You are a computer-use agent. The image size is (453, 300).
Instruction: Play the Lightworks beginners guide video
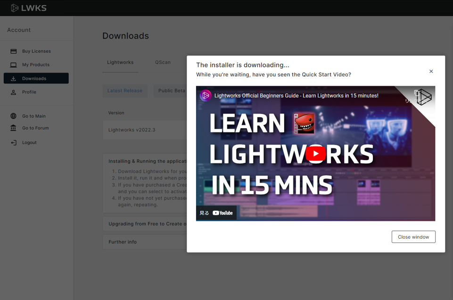[315, 154]
